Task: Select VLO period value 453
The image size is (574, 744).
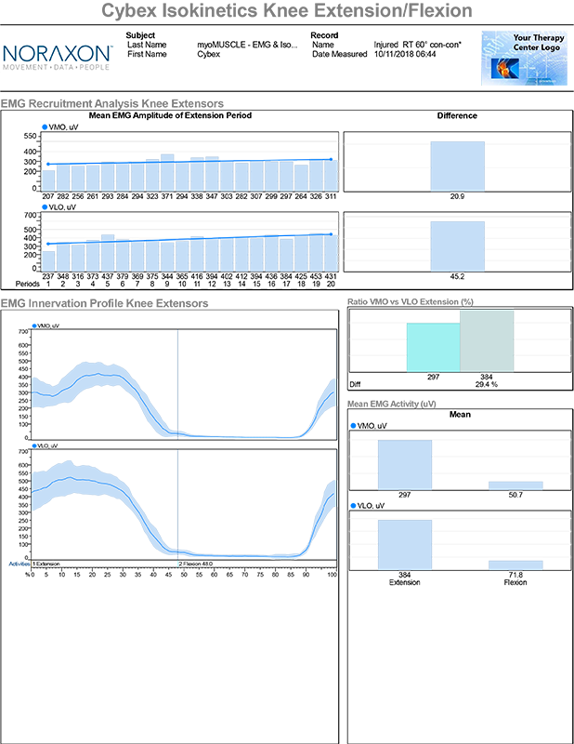Action: coord(316,276)
